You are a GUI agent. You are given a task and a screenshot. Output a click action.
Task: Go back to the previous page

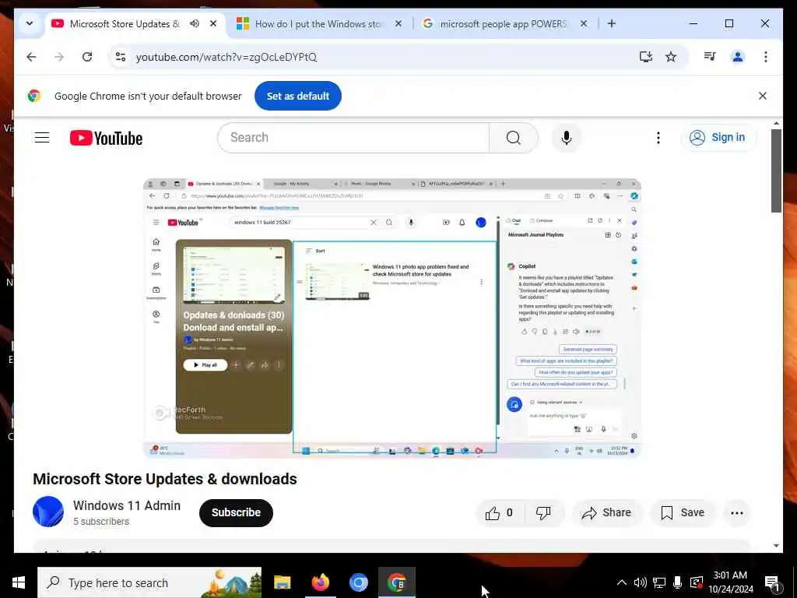(31, 57)
